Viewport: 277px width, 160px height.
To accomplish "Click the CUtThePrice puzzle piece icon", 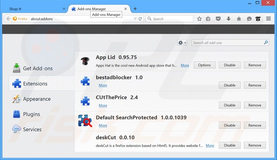I will (85, 101).
